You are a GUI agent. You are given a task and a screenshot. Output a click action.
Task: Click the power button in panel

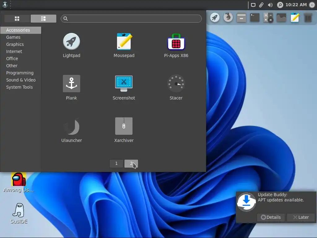[312, 5]
